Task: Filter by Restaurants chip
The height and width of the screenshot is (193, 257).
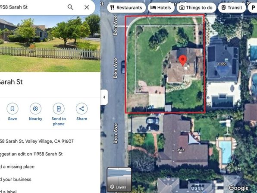Action: [x=126, y=7]
